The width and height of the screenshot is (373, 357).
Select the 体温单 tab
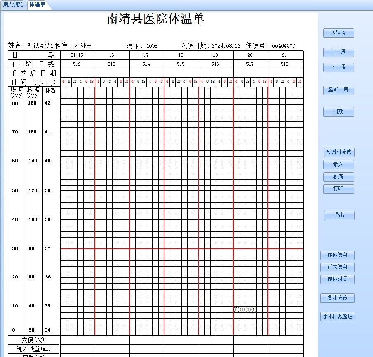[x=38, y=4]
